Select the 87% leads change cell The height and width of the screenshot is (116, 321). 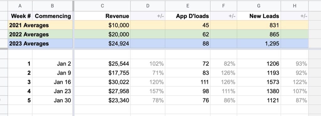coord(295,100)
